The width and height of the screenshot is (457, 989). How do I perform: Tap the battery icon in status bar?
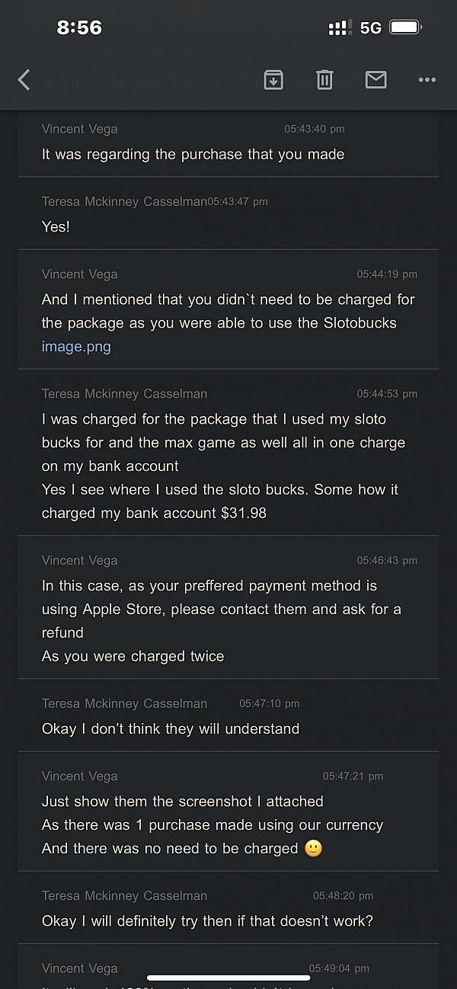click(406, 28)
